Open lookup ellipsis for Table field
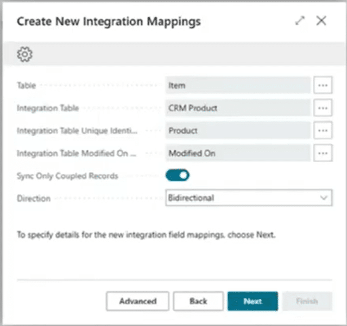 click(x=323, y=86)
